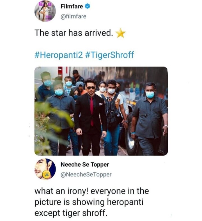Open the Filmfare profile picture
202x221 pixels.
(x=45, y=11)
